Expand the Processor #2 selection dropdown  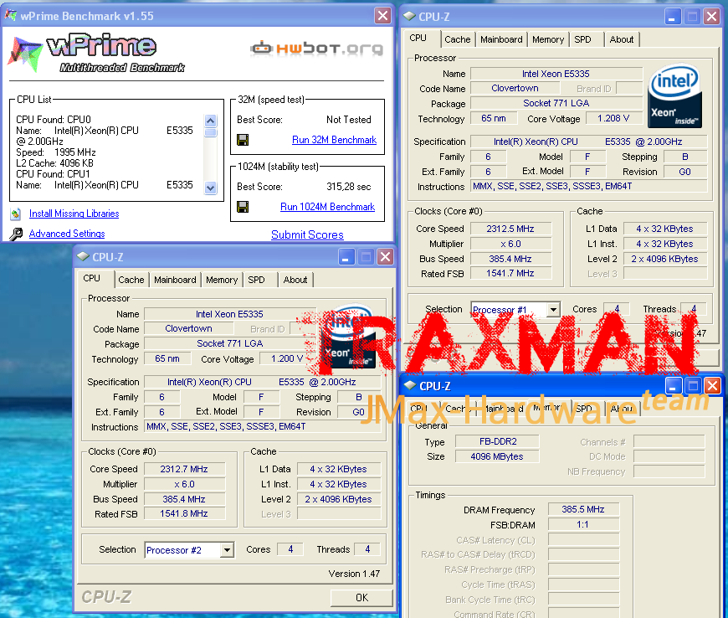[227, 550]
